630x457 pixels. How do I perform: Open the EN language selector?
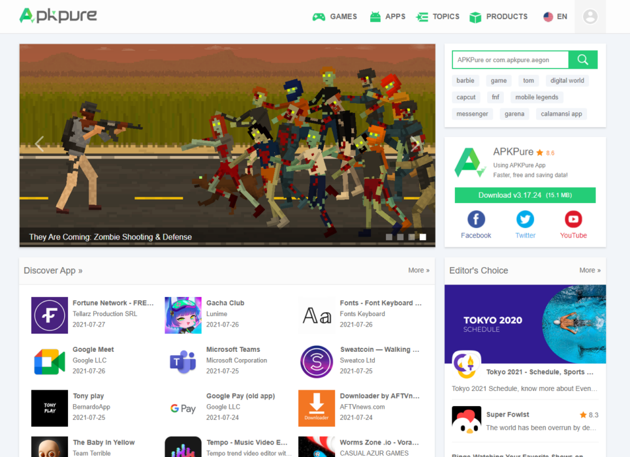pos(555,17)
